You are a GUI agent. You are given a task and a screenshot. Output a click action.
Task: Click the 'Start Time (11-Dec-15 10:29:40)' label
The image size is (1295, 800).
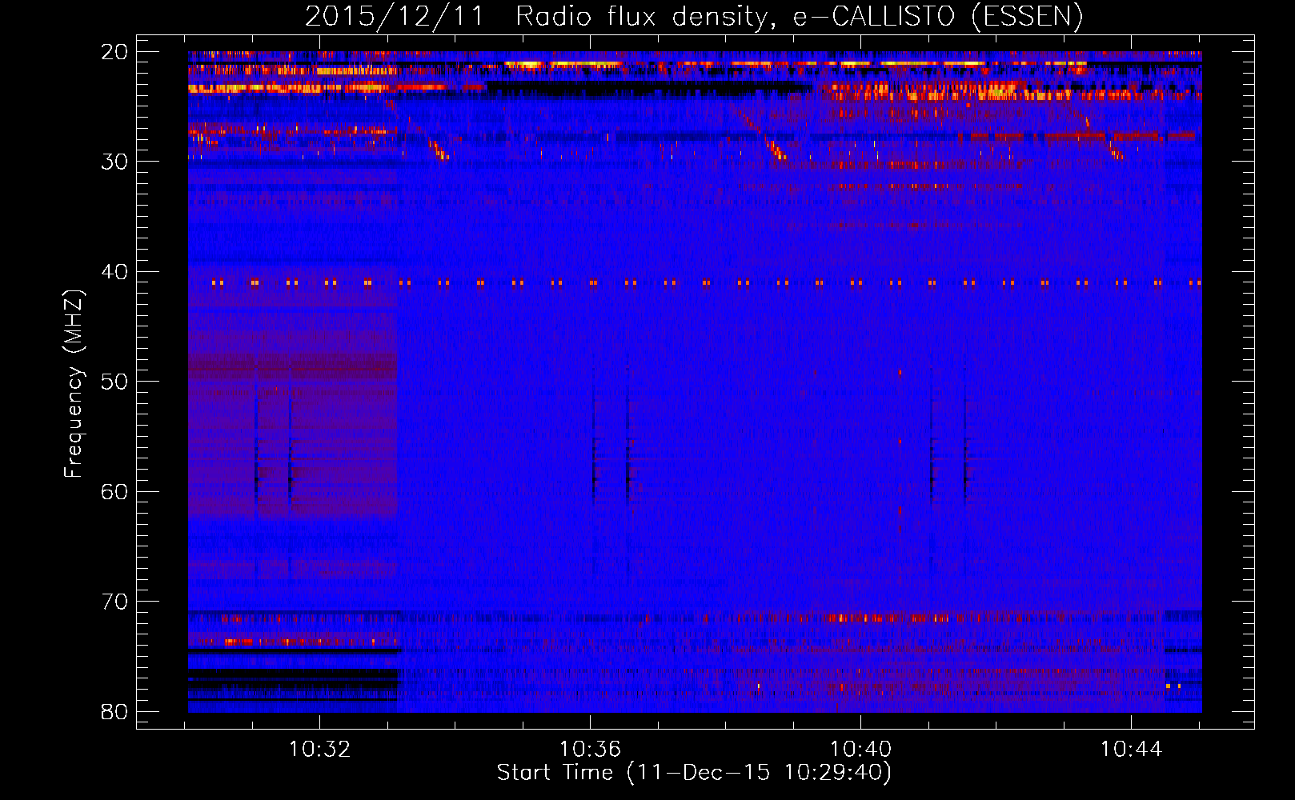click(694, 773)
